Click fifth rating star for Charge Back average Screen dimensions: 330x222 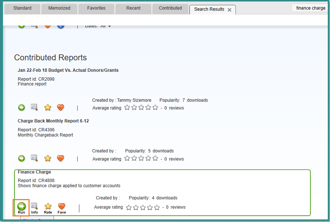click(155, 158)
